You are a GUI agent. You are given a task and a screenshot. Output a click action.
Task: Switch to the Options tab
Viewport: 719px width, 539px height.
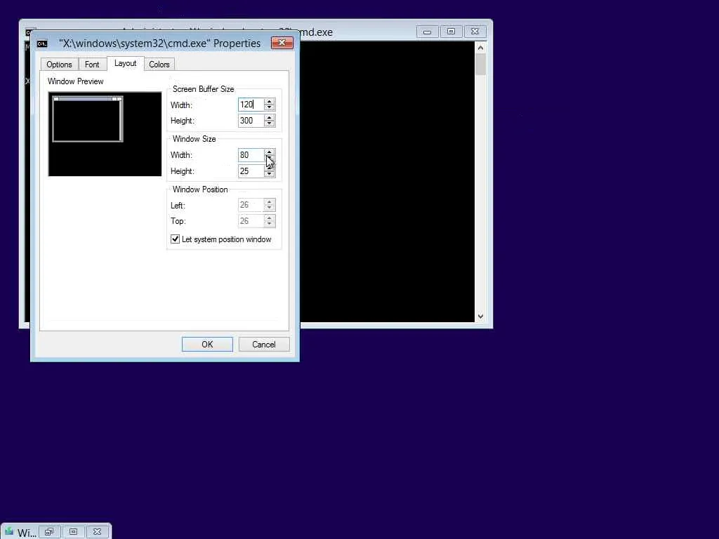[x=59, y=65]
